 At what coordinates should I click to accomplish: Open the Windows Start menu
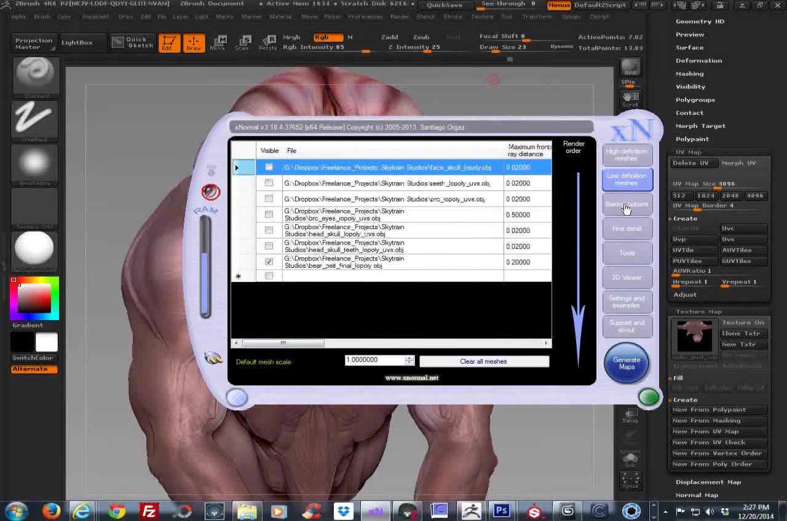coord(17,511)
